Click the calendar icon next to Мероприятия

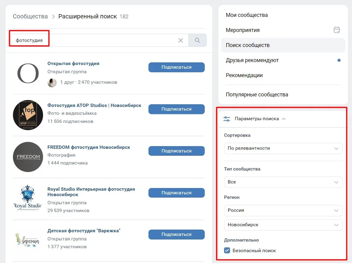coord(337,30)
